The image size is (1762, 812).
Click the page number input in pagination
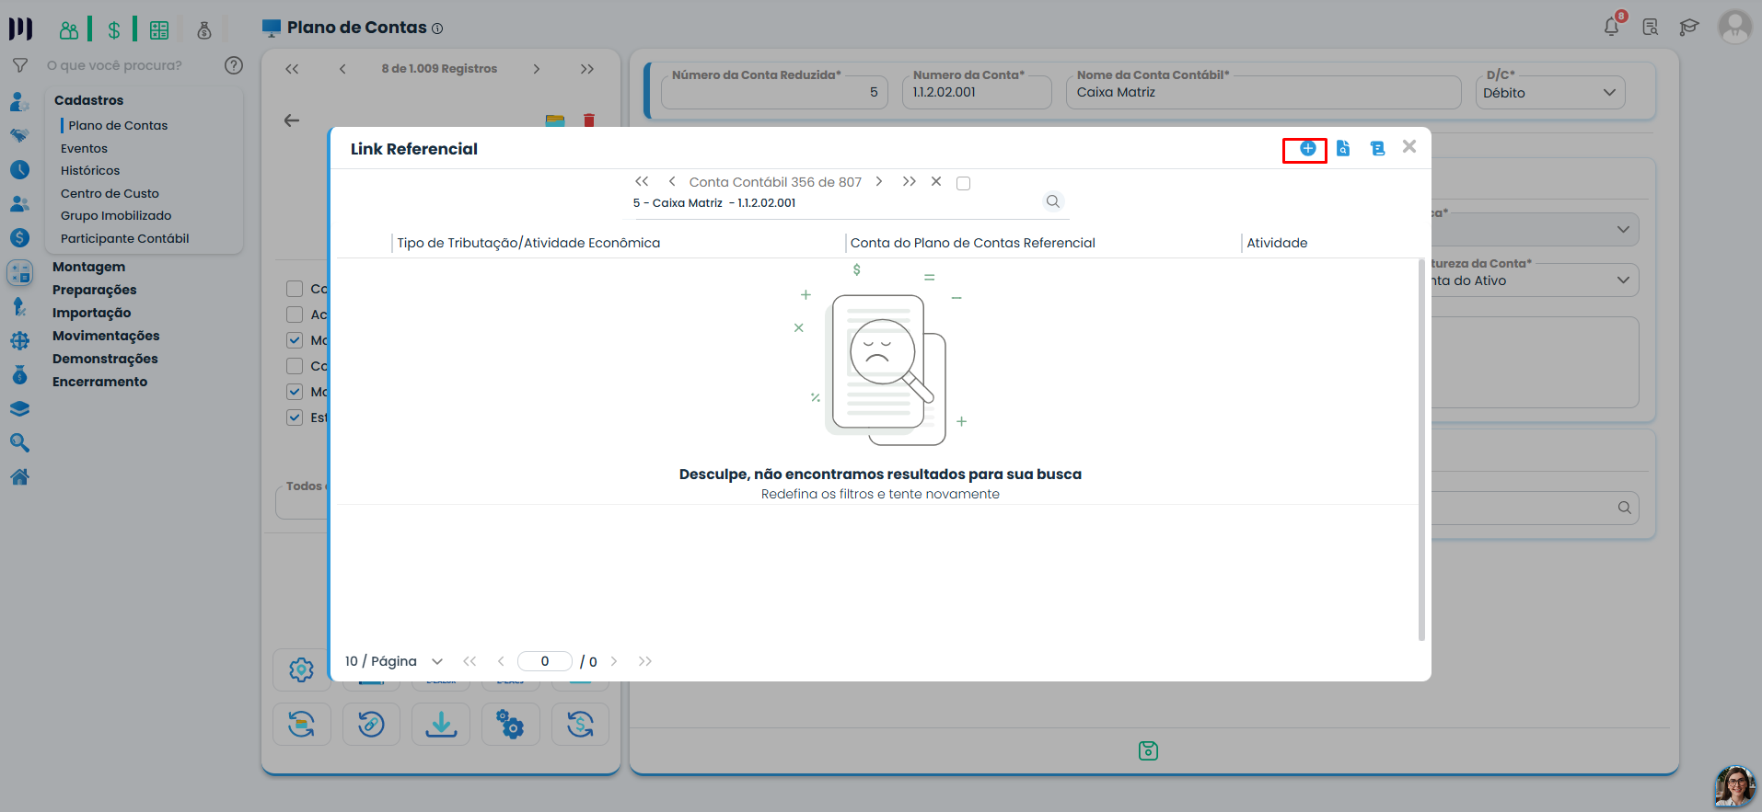click(545, 661)
